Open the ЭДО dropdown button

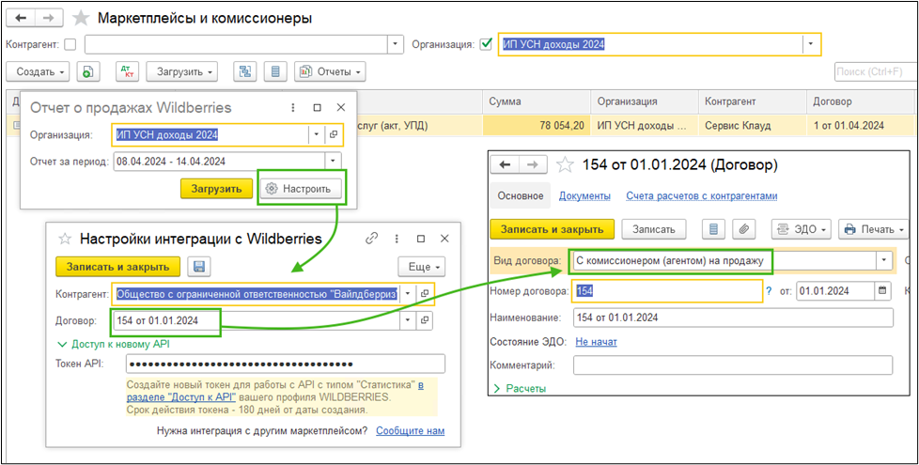click(802, 229)
